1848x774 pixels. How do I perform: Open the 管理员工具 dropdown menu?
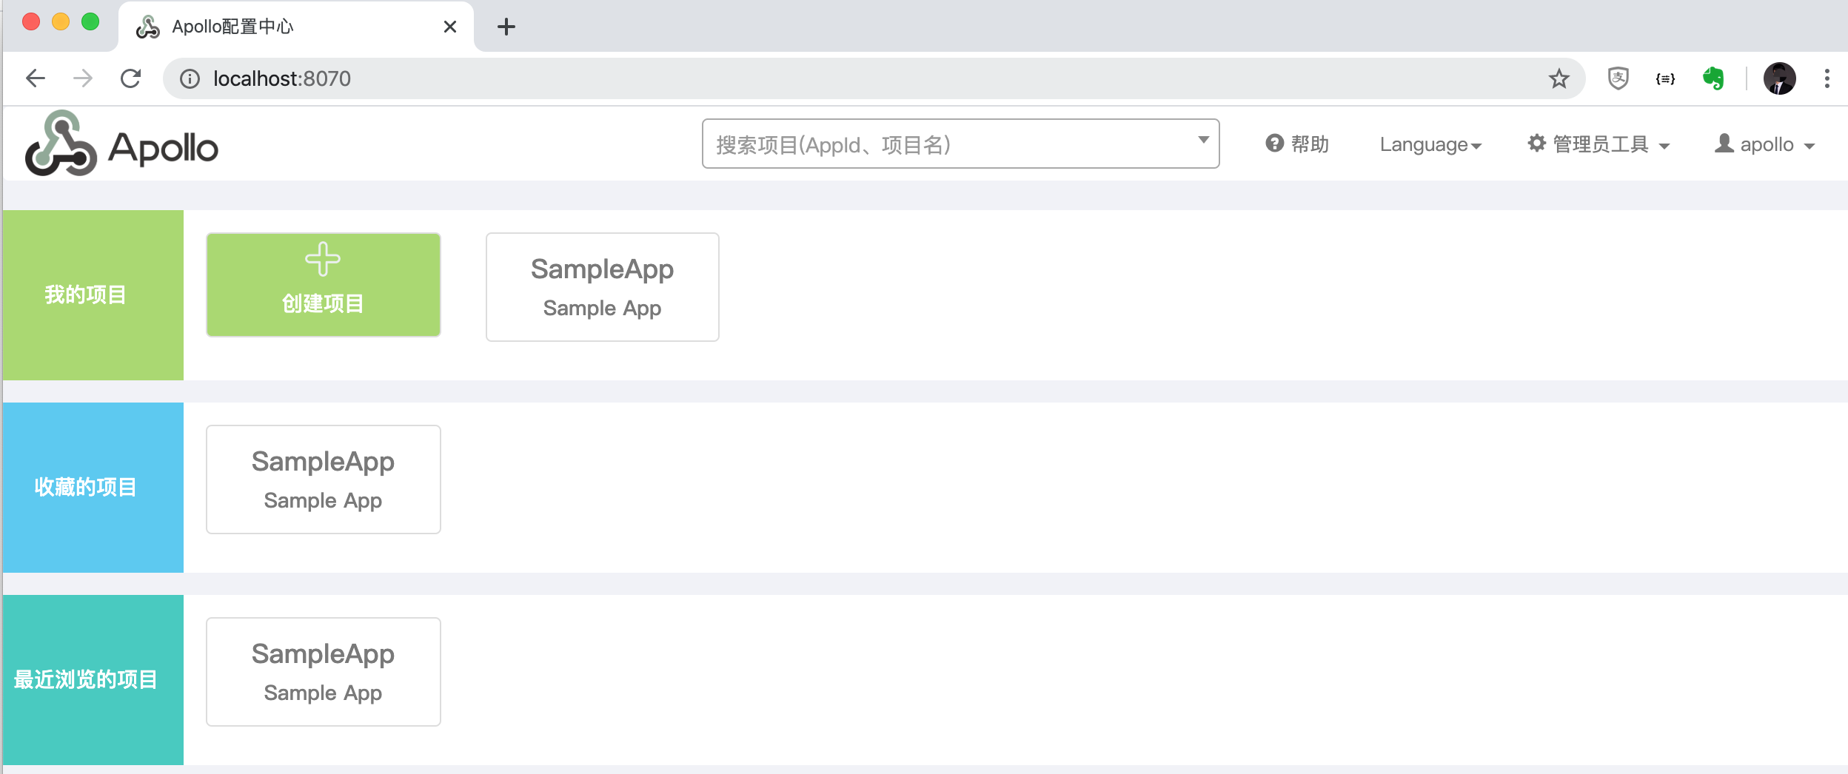1599,144
